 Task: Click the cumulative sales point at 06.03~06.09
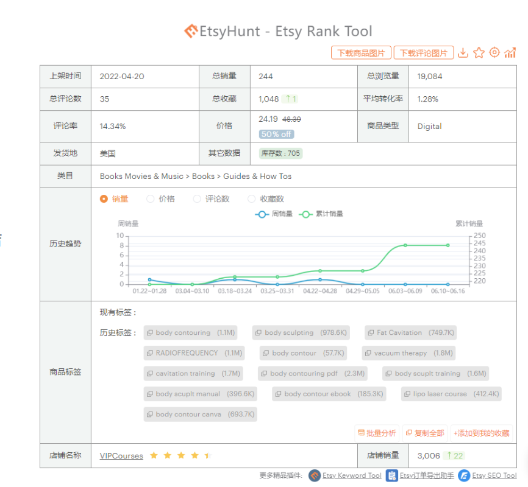[405, 245]
